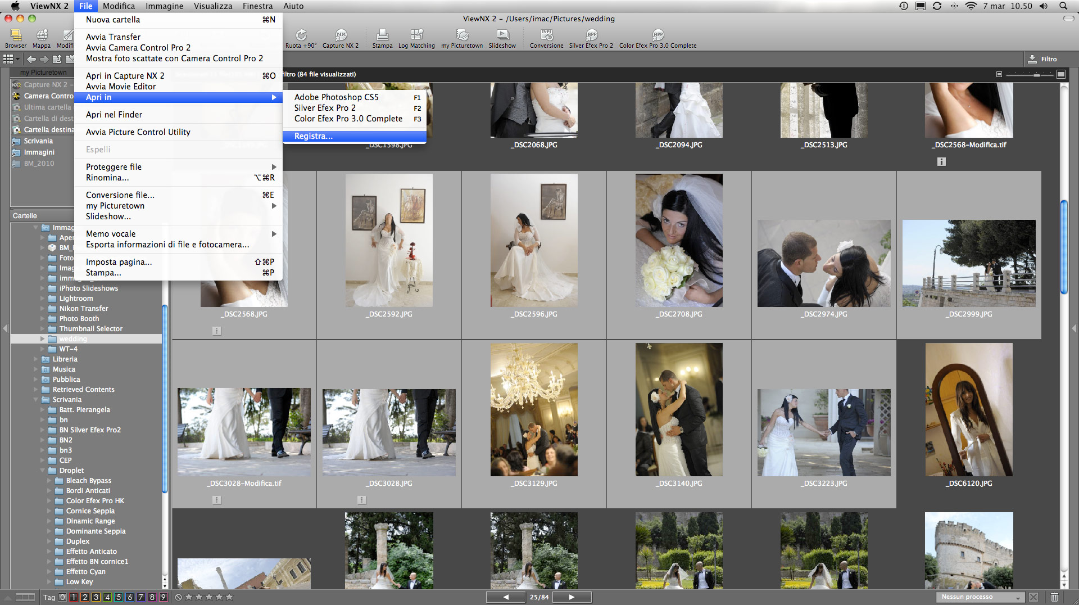The height and width of the screenshot is (605, 1079).
Task: Select Adobe Photoshop CS5 from submenu
Action: (x=355, y=97)
